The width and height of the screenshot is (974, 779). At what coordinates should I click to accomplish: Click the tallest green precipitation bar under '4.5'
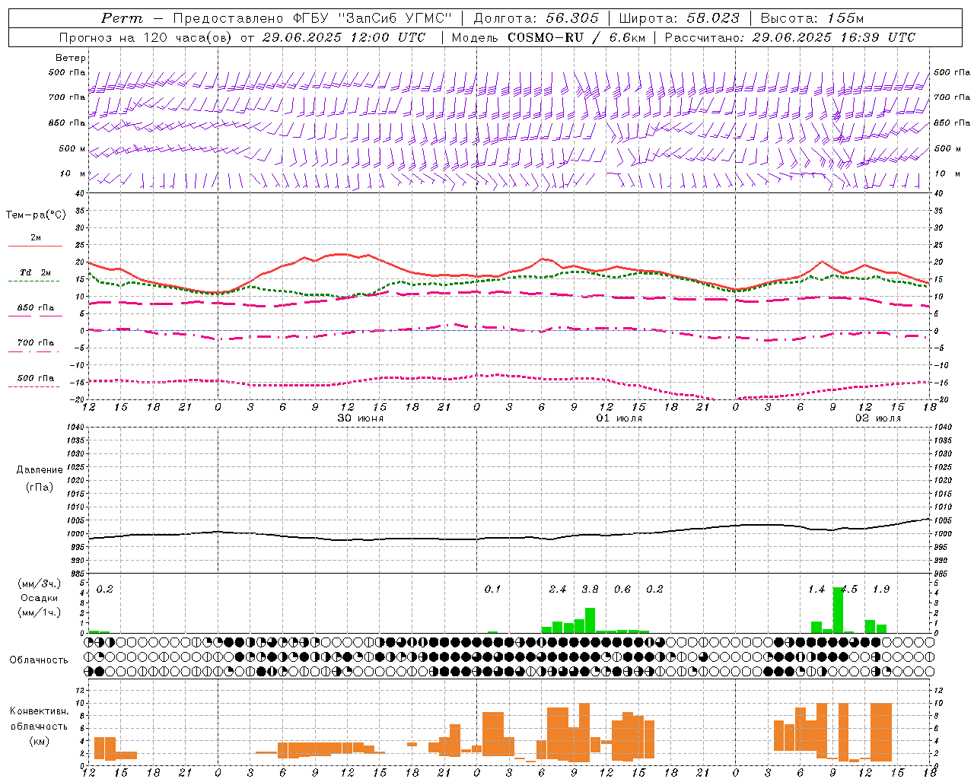click(x=838, y=610)
